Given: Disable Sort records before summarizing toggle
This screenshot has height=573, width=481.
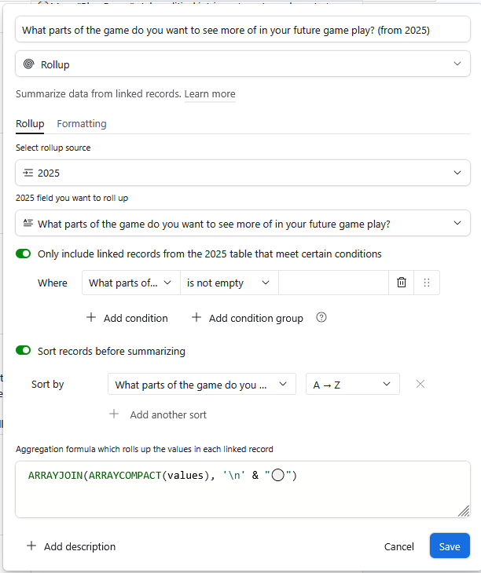Looking at the screenshot, I should [x=23, y=350].
